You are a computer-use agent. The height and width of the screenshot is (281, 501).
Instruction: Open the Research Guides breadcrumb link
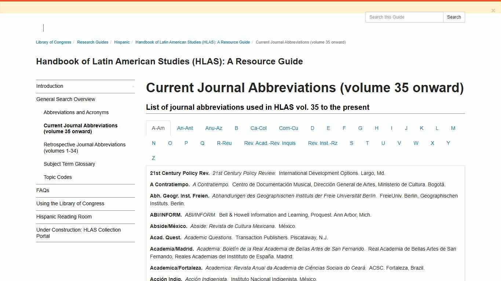pos(92,42)
